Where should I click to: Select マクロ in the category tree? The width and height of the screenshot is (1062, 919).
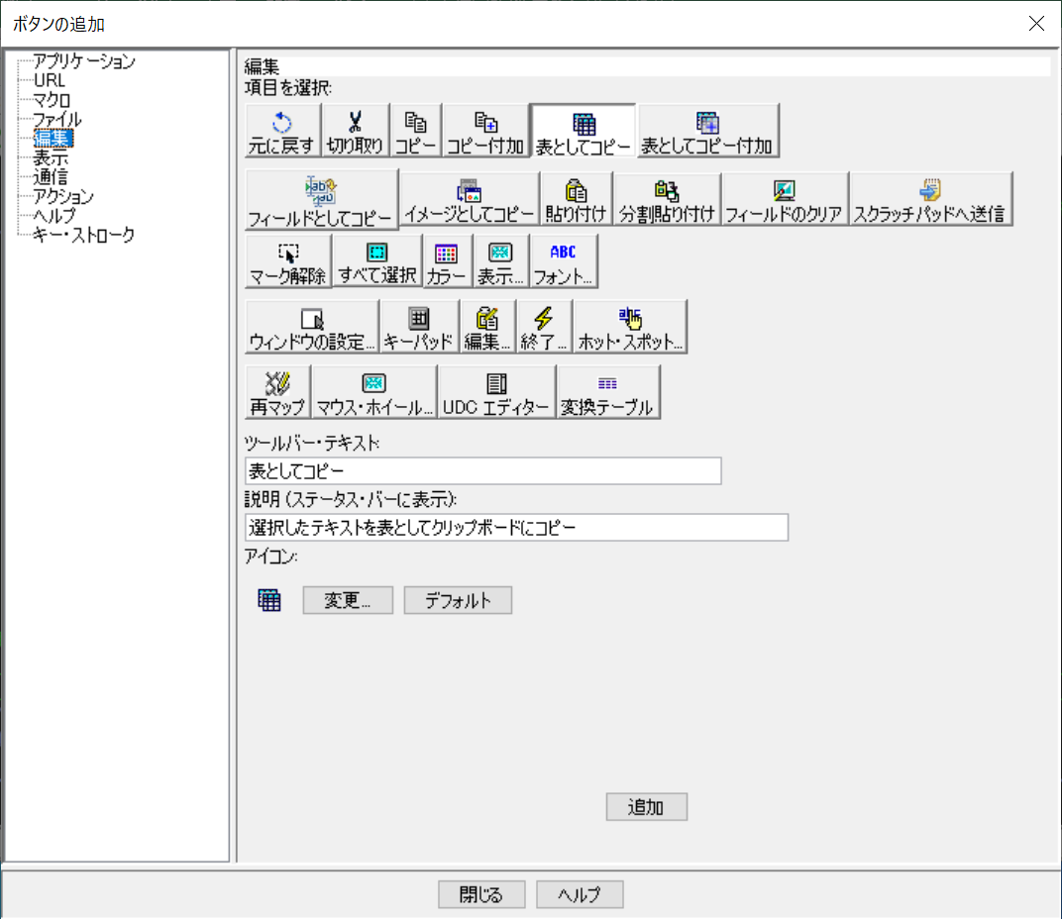52,100
